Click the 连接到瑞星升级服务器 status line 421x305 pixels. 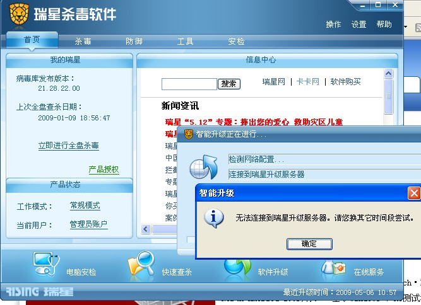click(x=324, y=175)
